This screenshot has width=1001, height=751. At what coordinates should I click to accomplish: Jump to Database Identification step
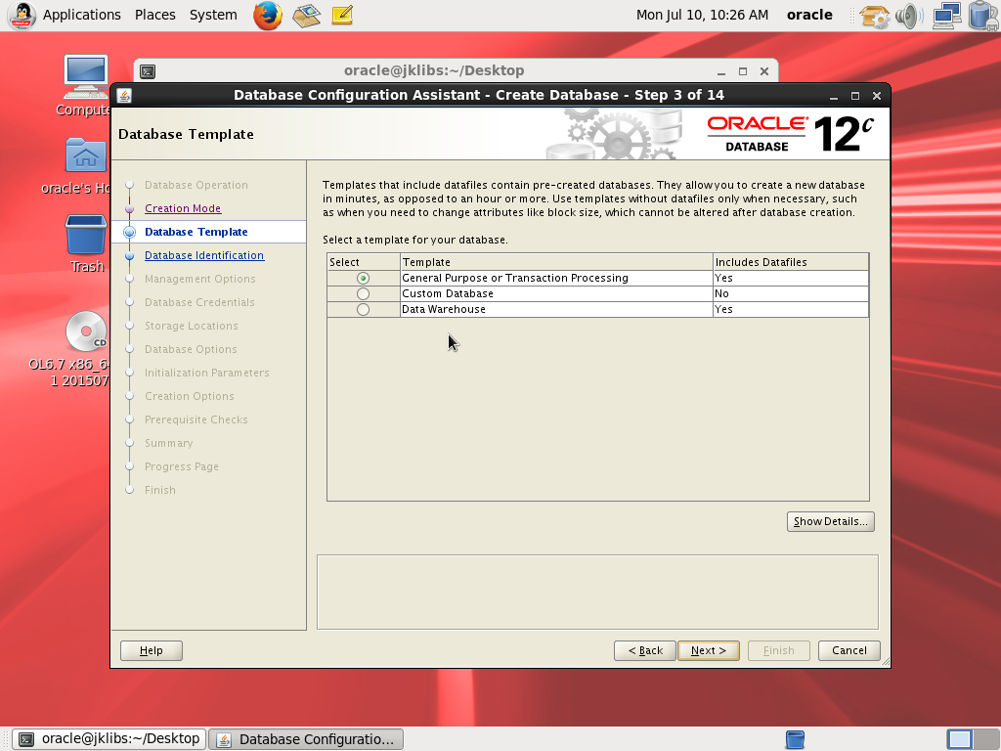[x=203, y=255]
